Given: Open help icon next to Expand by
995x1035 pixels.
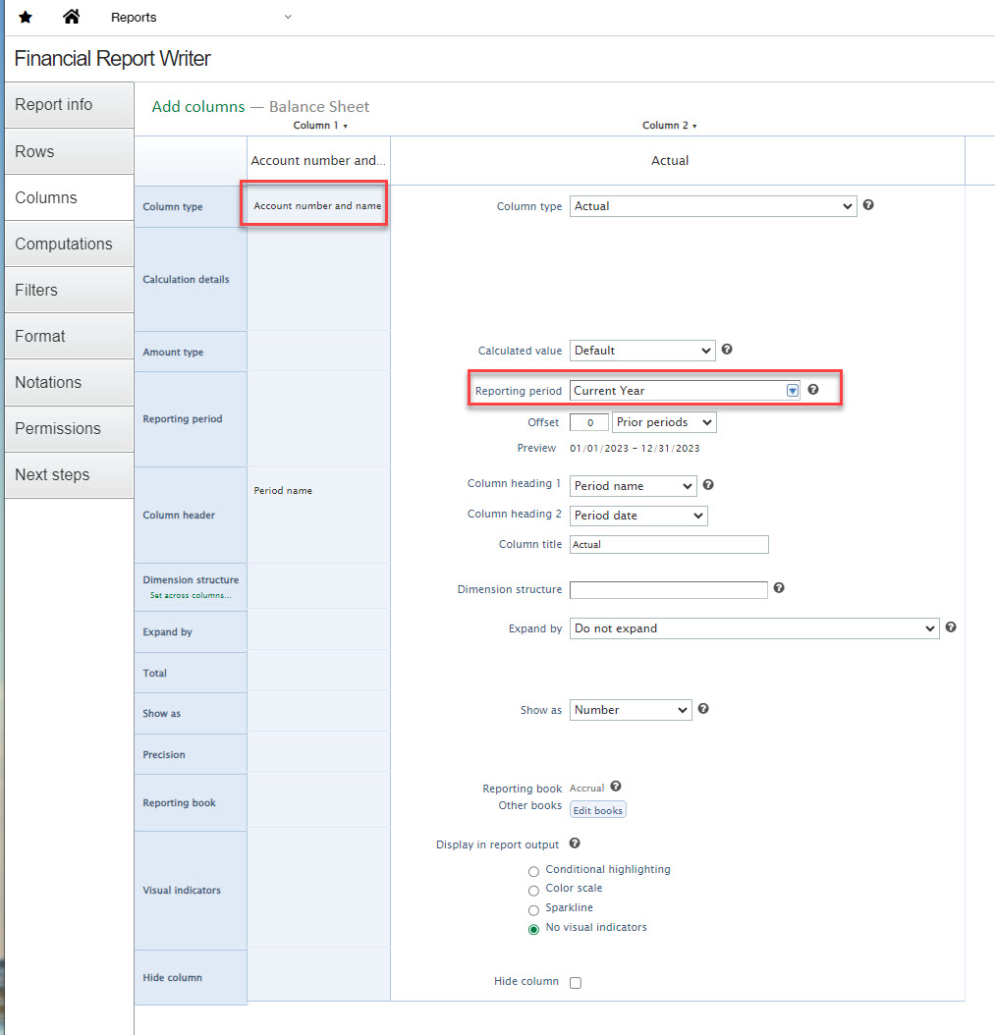Looking at the screenshot, I should point(951,627).
